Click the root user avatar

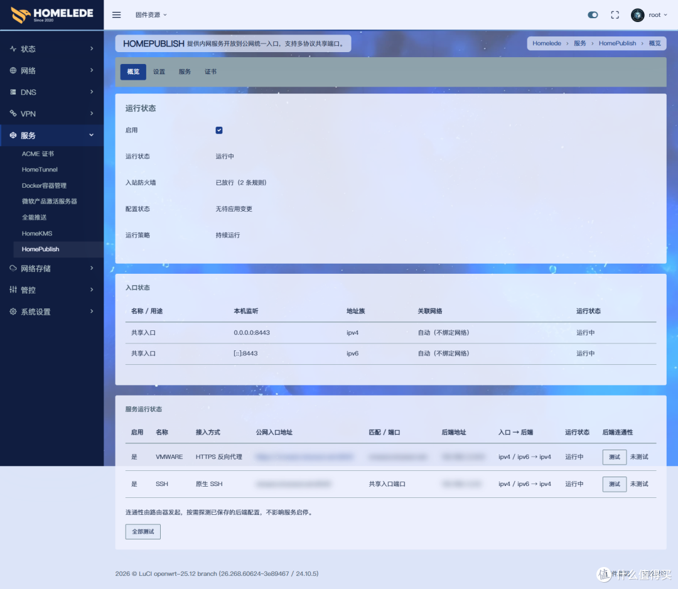pyautogui.click(x=637, y=15)
